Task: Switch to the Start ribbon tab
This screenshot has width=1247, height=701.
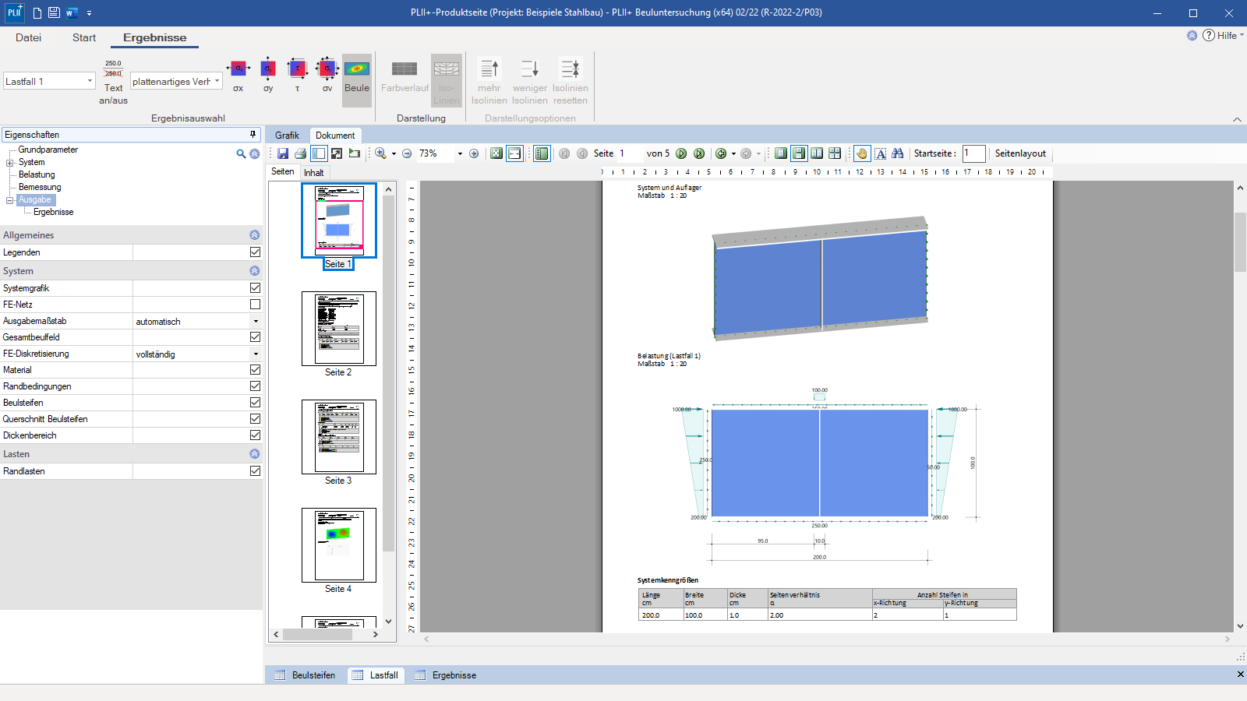Action: pyautogui.click(x=84, y=37)
